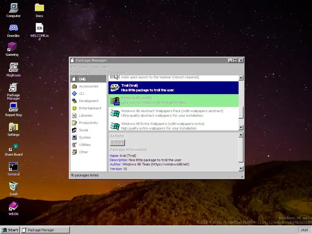Click the Extra Wallpapers package icon
The image size is (312, 234).
click(115, 126)
